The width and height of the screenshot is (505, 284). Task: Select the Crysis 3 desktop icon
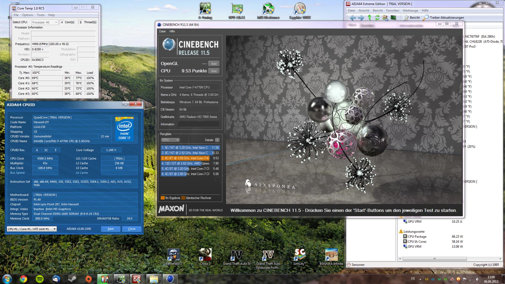pos(205,257)
